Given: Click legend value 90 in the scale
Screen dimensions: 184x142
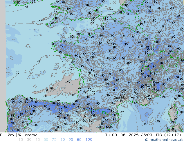Looking at the screenshot, I should (62, 140).
